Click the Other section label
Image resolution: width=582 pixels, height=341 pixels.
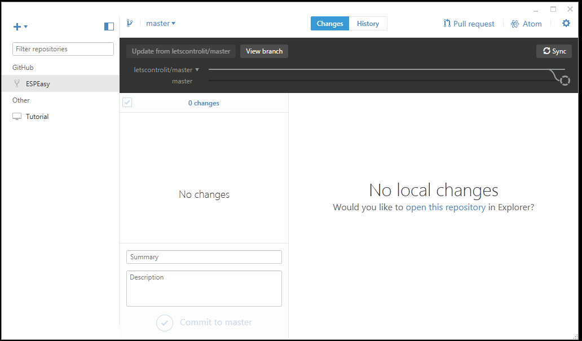[21, 100]
